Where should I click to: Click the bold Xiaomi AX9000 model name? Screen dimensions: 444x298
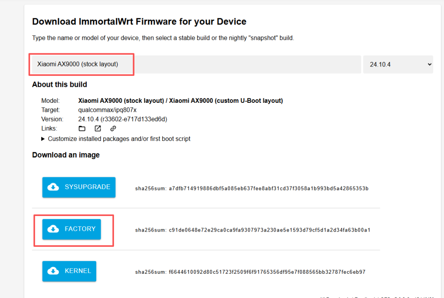pyautogui.click(x=180, y=101)
